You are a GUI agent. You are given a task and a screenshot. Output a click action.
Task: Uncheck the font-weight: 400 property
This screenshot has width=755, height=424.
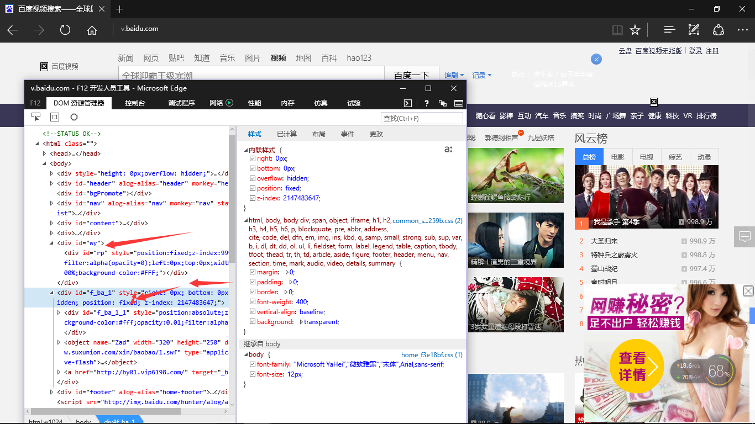(253, 302)
